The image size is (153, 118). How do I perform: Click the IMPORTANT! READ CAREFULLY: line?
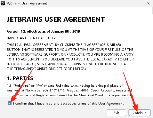pyautogui.click(x=31, y=38)
